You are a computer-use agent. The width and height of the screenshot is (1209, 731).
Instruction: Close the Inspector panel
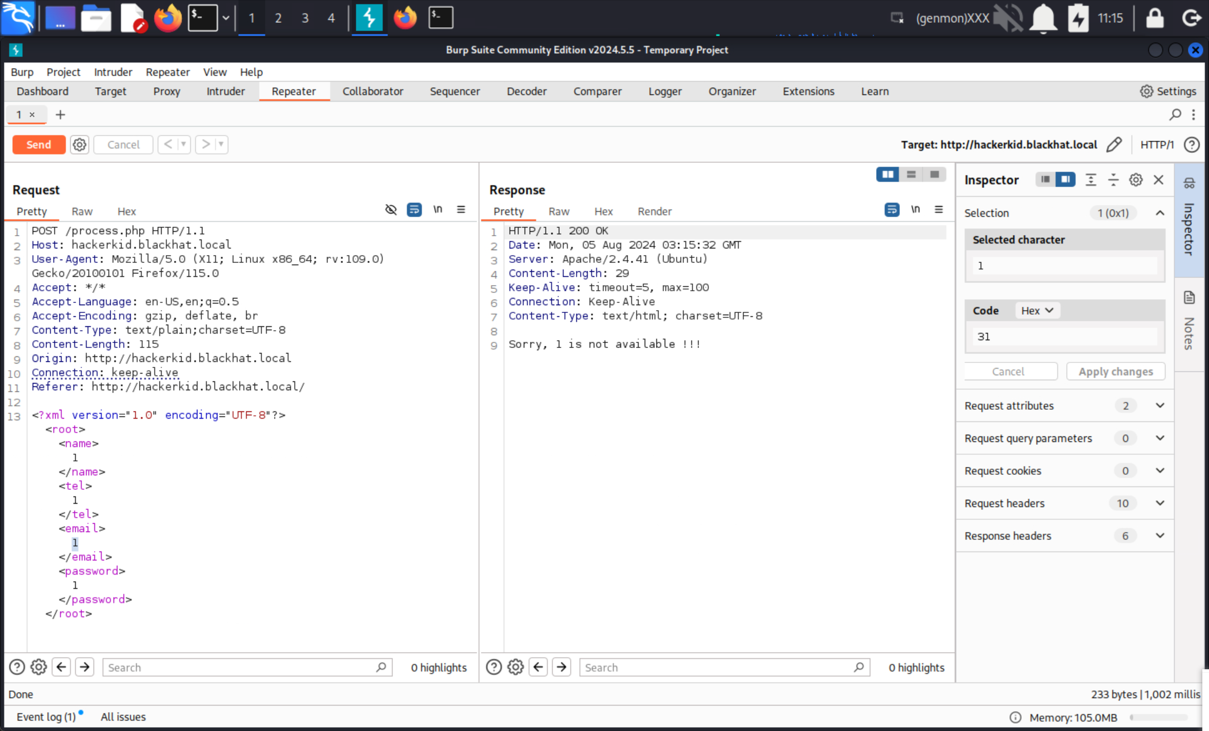(1158, 180)
